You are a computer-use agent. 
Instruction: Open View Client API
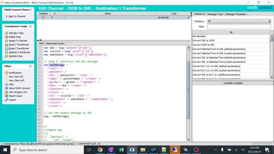[x=16, y=80]
